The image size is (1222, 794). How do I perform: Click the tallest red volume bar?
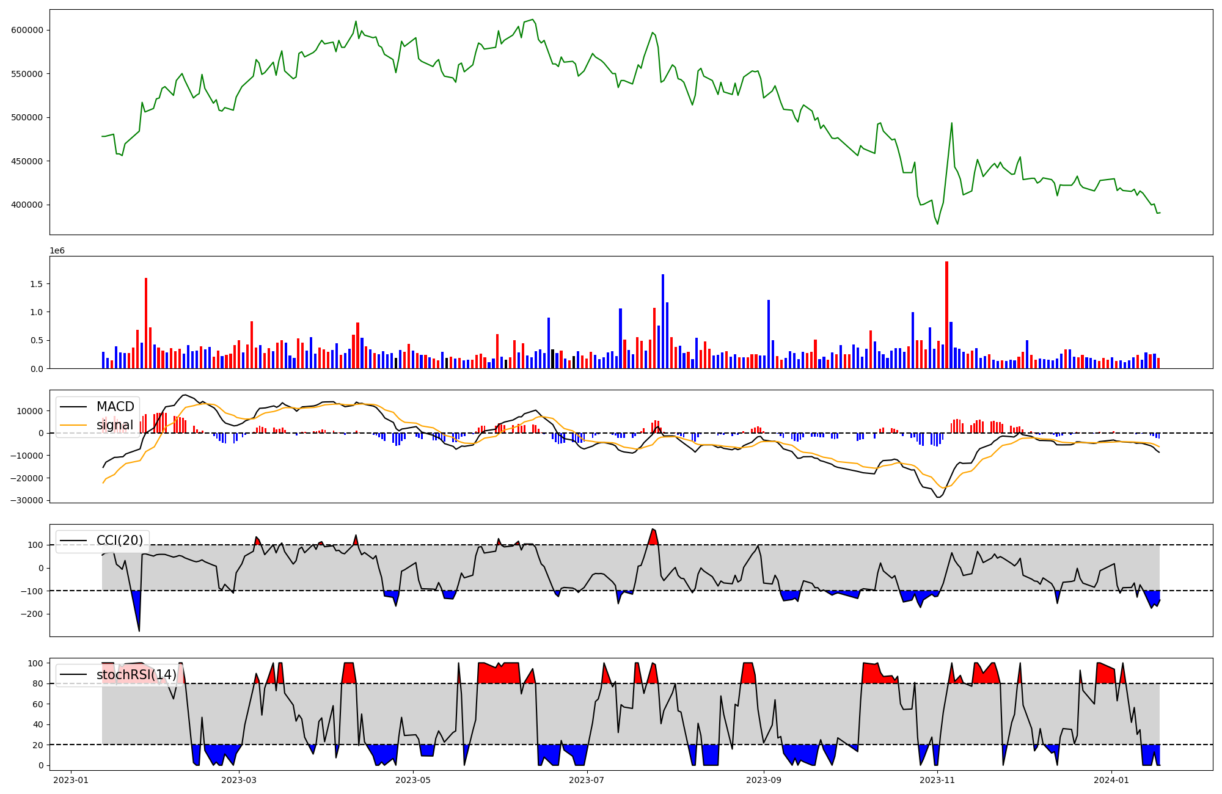[946, 315]
